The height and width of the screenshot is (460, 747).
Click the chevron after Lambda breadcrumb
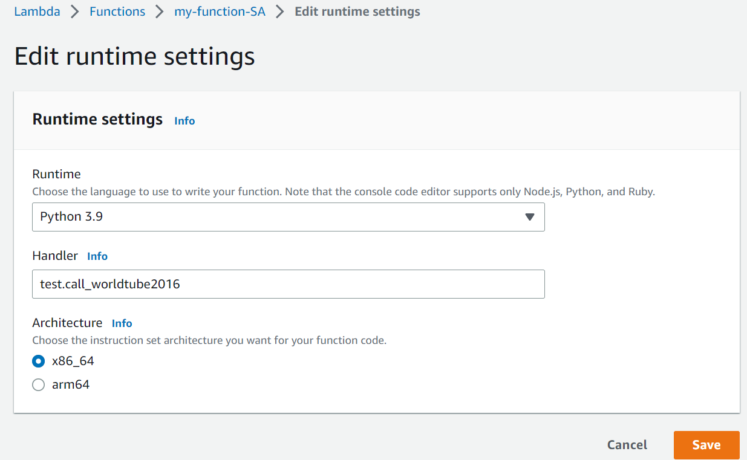pos(73,11)
